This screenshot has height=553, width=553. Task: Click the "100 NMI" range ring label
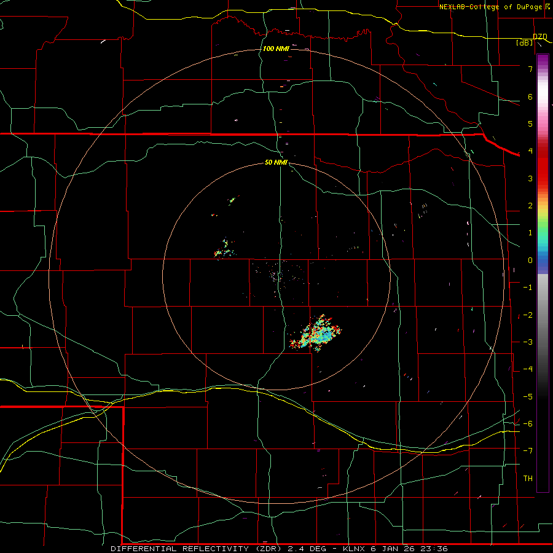pyautogui.click(x=276, y=49)
